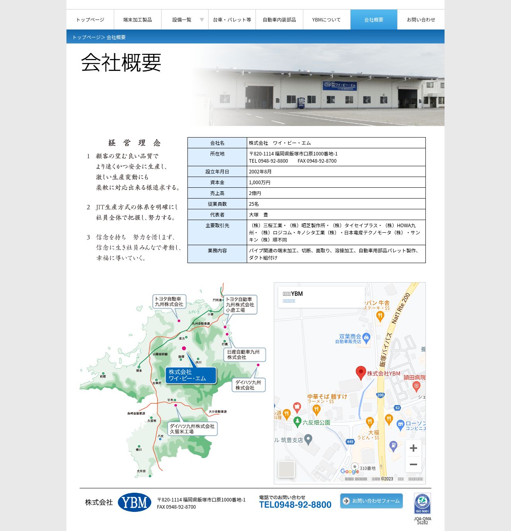Click the route 449 shield marker
This screenshot has height=531, width=511.
(350, 441)
